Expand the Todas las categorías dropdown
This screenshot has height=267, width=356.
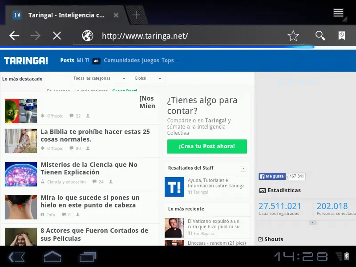[x=99, y=78]
